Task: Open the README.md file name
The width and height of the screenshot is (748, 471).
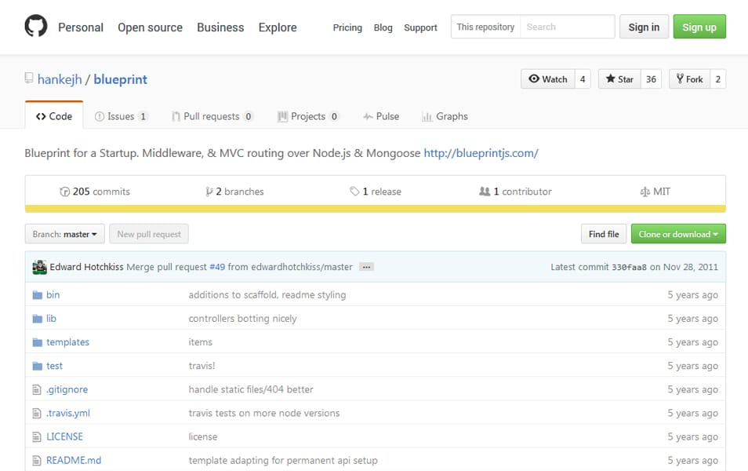Action: click(x=74, y=461)
